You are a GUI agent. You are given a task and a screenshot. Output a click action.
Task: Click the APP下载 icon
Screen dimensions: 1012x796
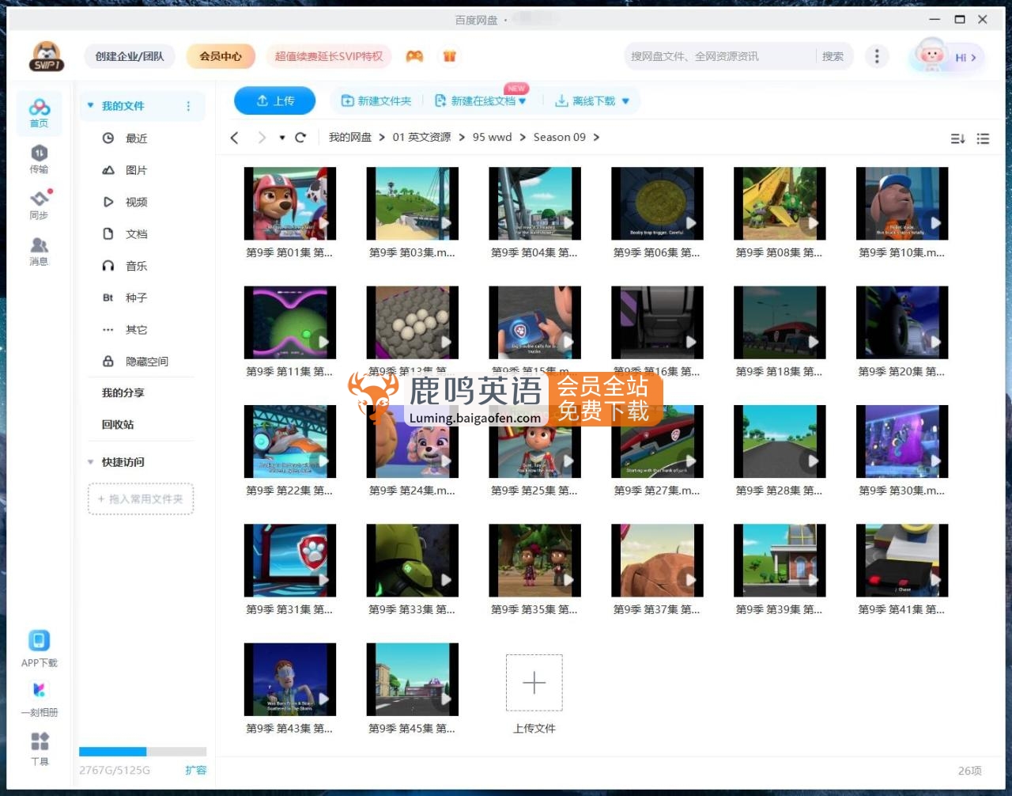point(39,641)
